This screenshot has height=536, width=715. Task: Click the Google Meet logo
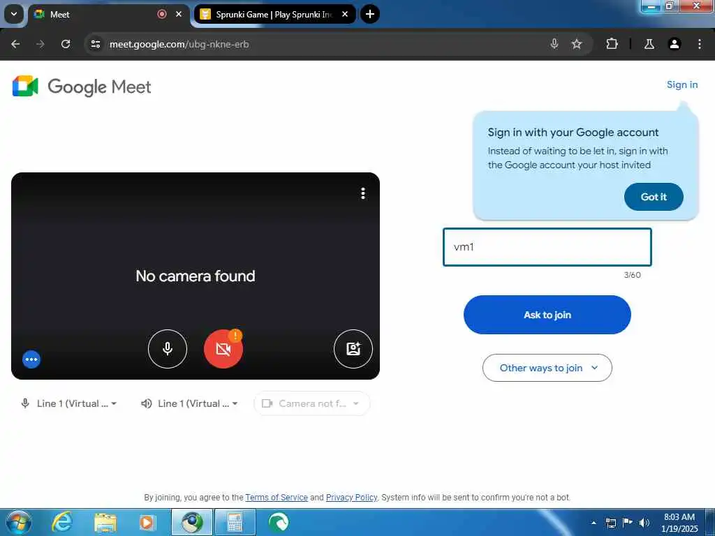[x=82, y=87]
